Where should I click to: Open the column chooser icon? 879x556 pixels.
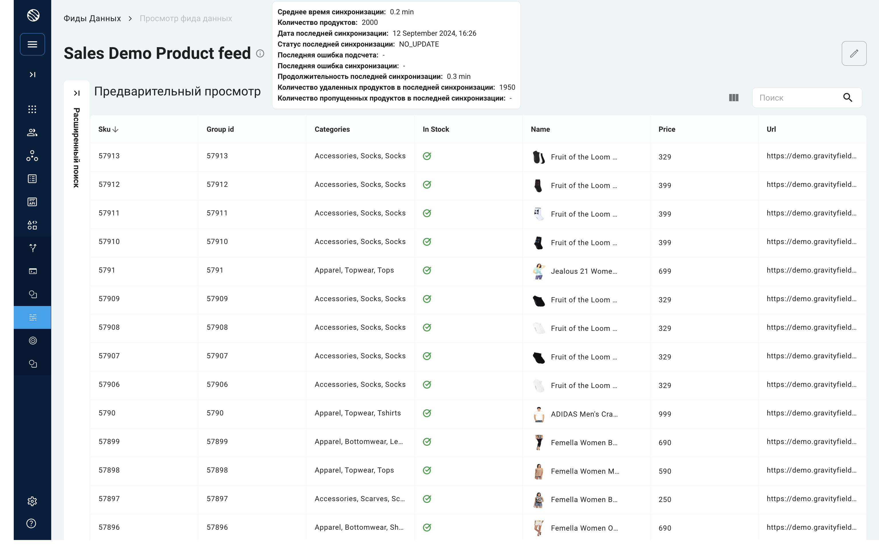[733, 98]
